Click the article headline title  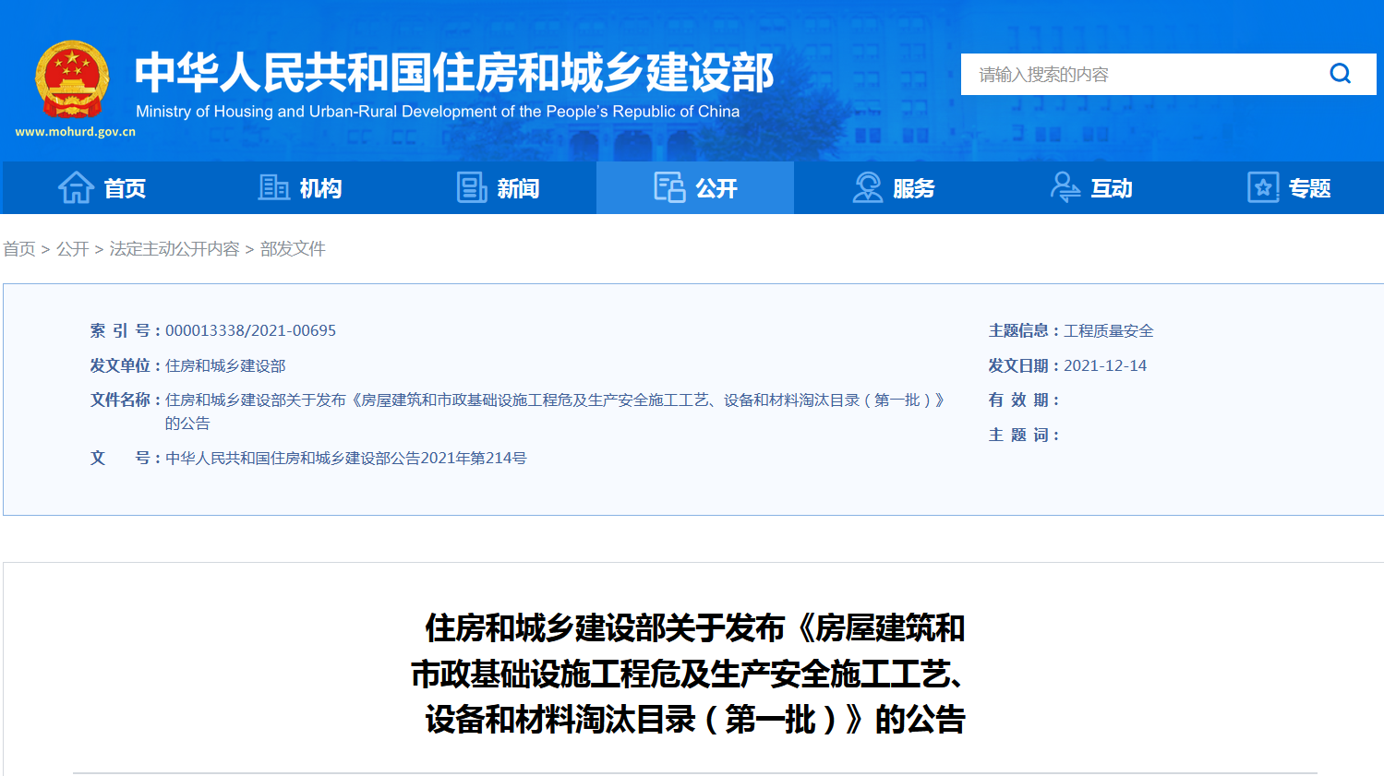coord(689,674)
